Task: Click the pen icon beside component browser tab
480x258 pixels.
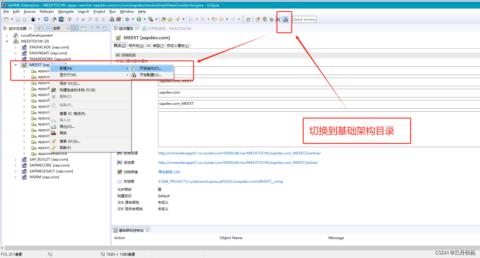Action: pyautogui.click(x=39, y=28)
